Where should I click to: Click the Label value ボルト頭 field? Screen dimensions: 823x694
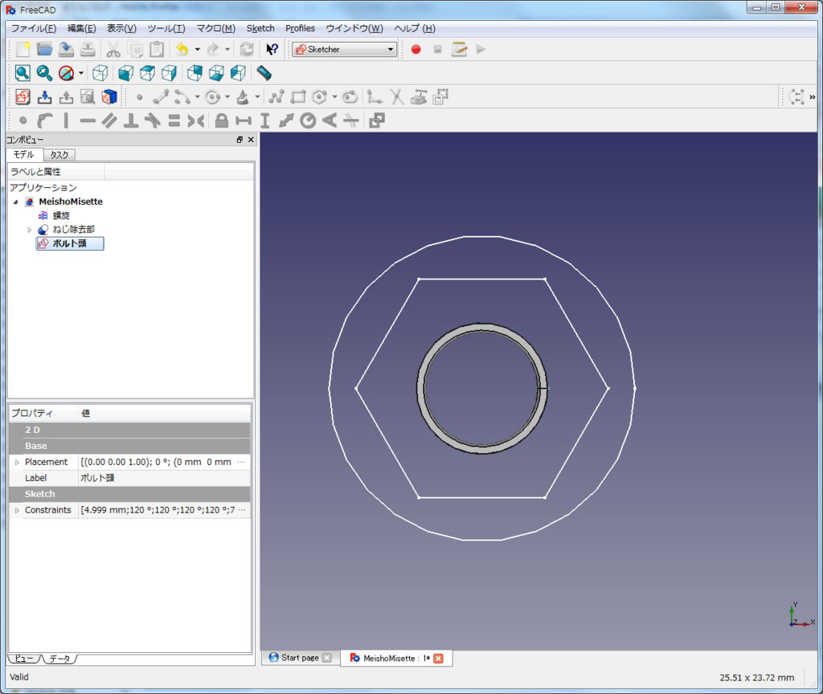point(164,478)
